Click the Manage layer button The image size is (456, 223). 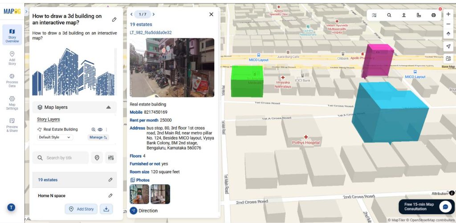click(98, 137)
